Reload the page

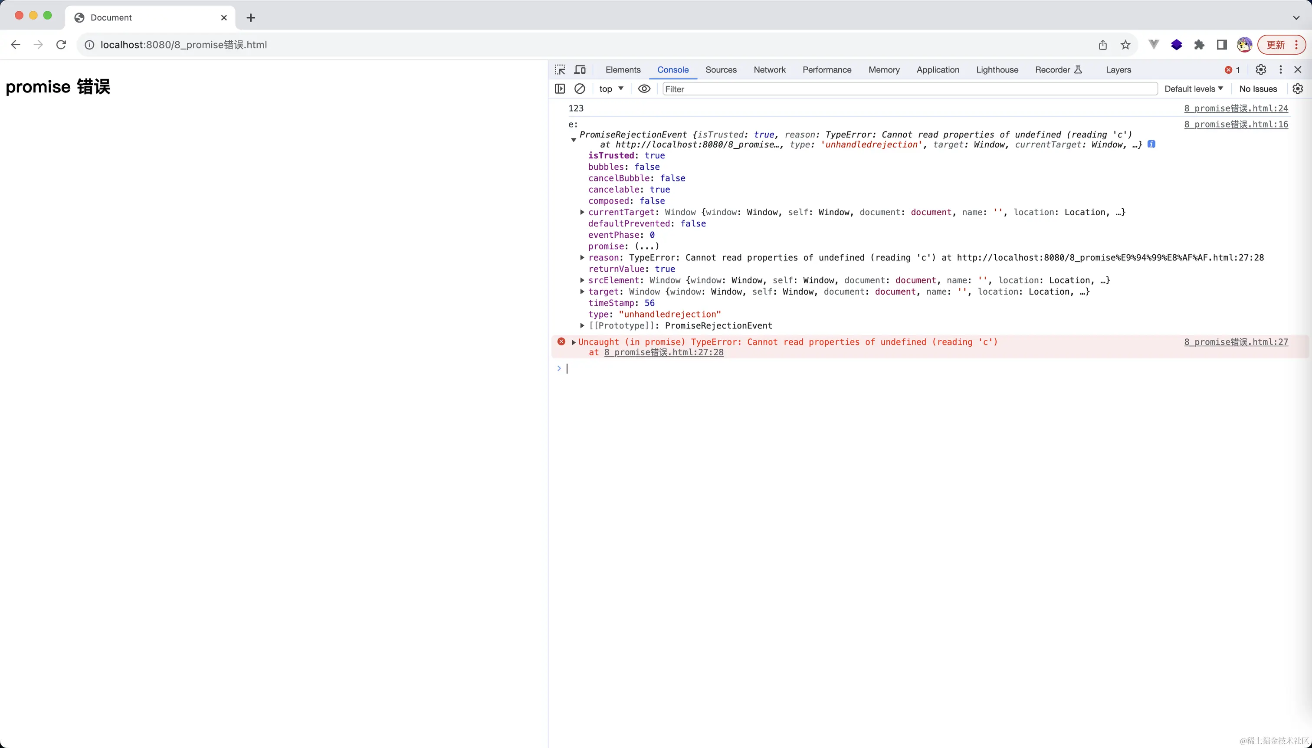pos(61,45)
